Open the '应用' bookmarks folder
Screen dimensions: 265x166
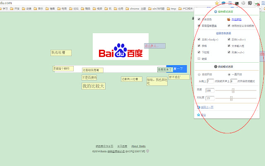pyautogui.click(x=119, y=9)
